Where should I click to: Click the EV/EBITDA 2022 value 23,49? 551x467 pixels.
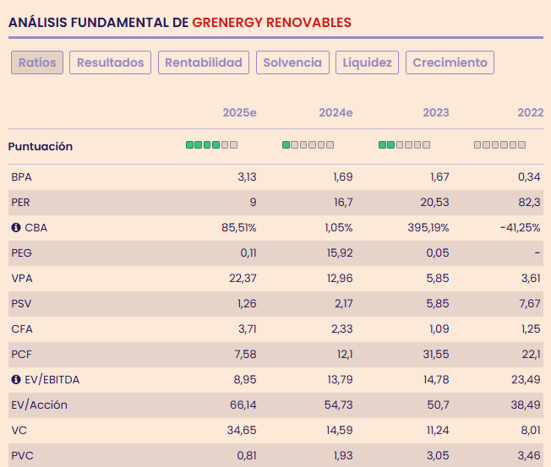click(x=526, y=379)
